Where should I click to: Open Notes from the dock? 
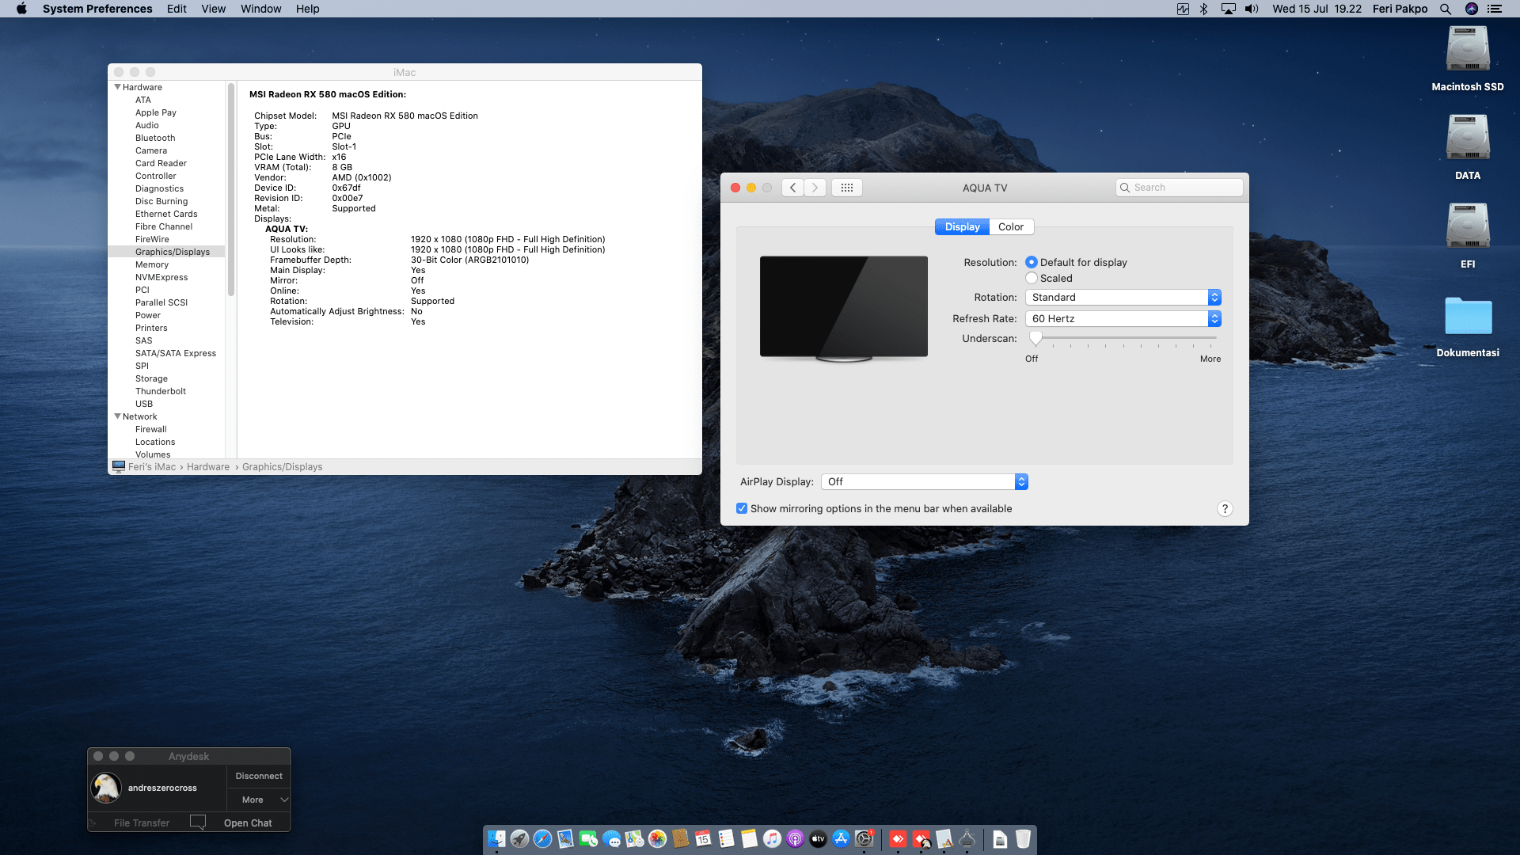click(749, 839)
